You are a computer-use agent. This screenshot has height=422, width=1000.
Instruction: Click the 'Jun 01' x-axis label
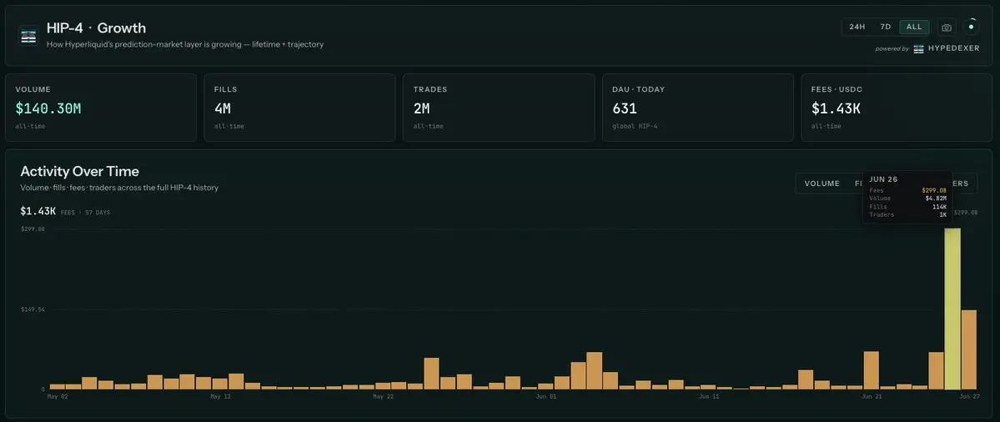[x=546, y=396]
